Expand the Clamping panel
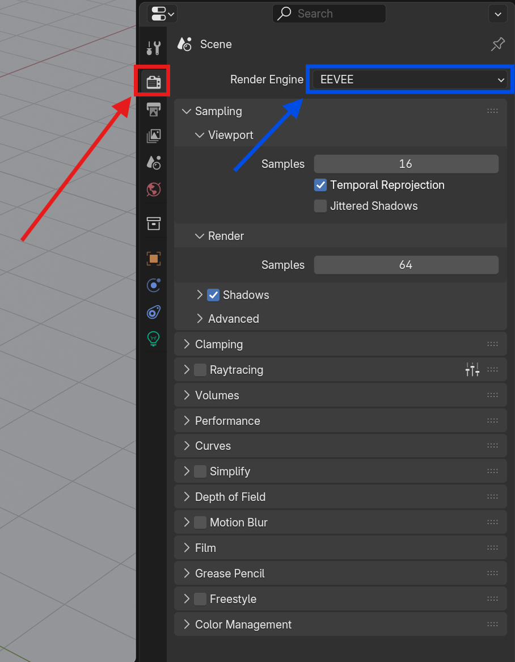Screen dimensions: 515x662 pyautogui.click(x=187, y=344)
